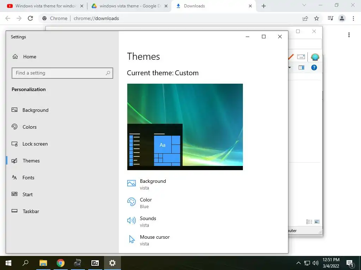This screenshot has width=361, height=270.
Task: Bookmark this page with the star icon
Action: pos(317,18)
